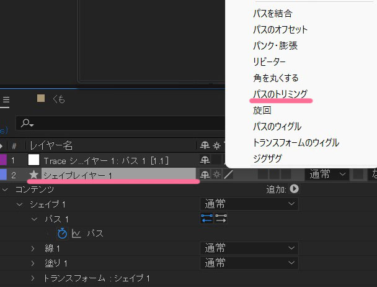
Task: Collapse the シェイプ 1 group
Action: (19, 204)
